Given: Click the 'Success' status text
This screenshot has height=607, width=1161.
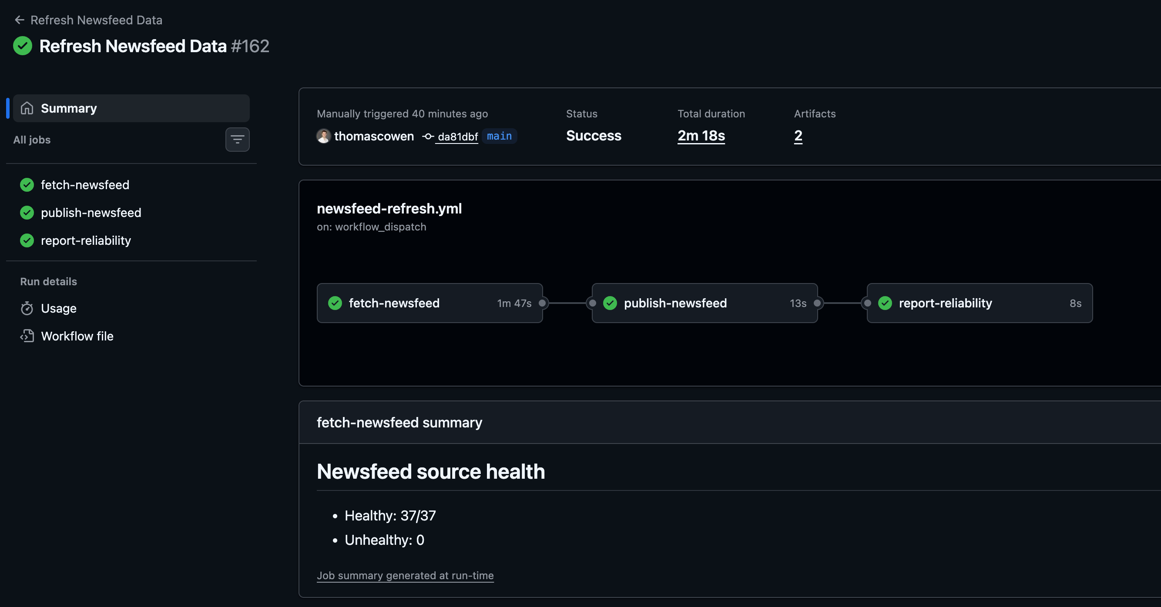Looking at the screenshot, I should [x=594, y=136].
